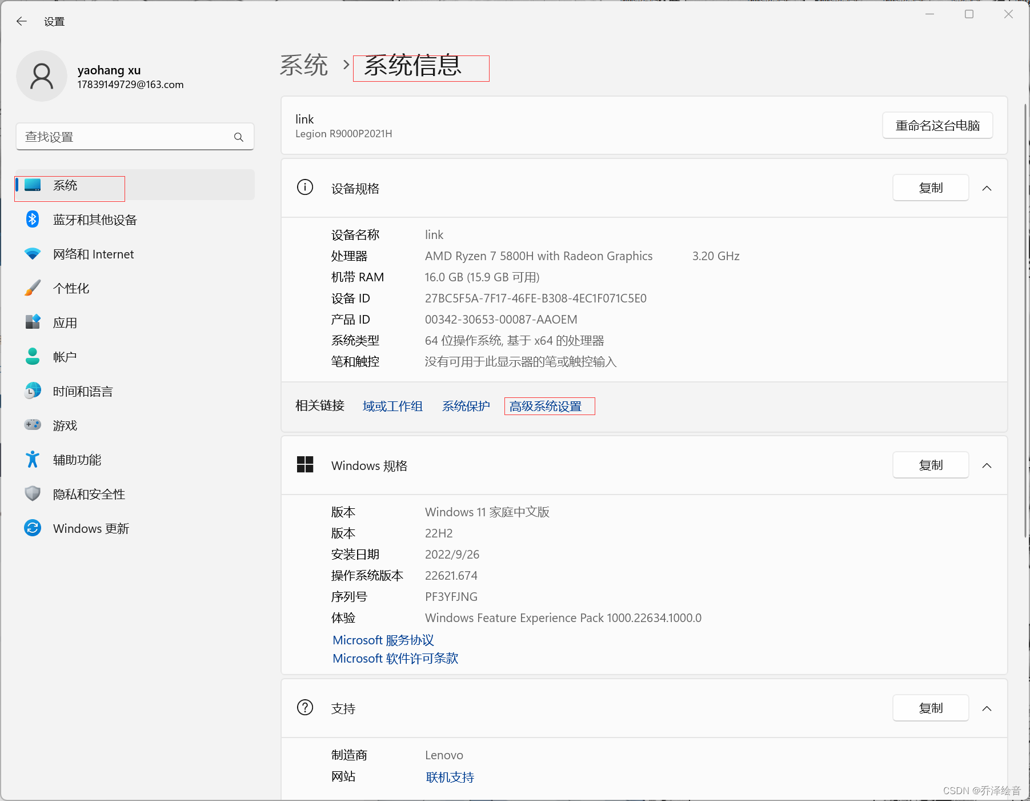Click the 查找设置 search box
Viewport: 1030px width, 801px height.
click(x=135, y=137)
